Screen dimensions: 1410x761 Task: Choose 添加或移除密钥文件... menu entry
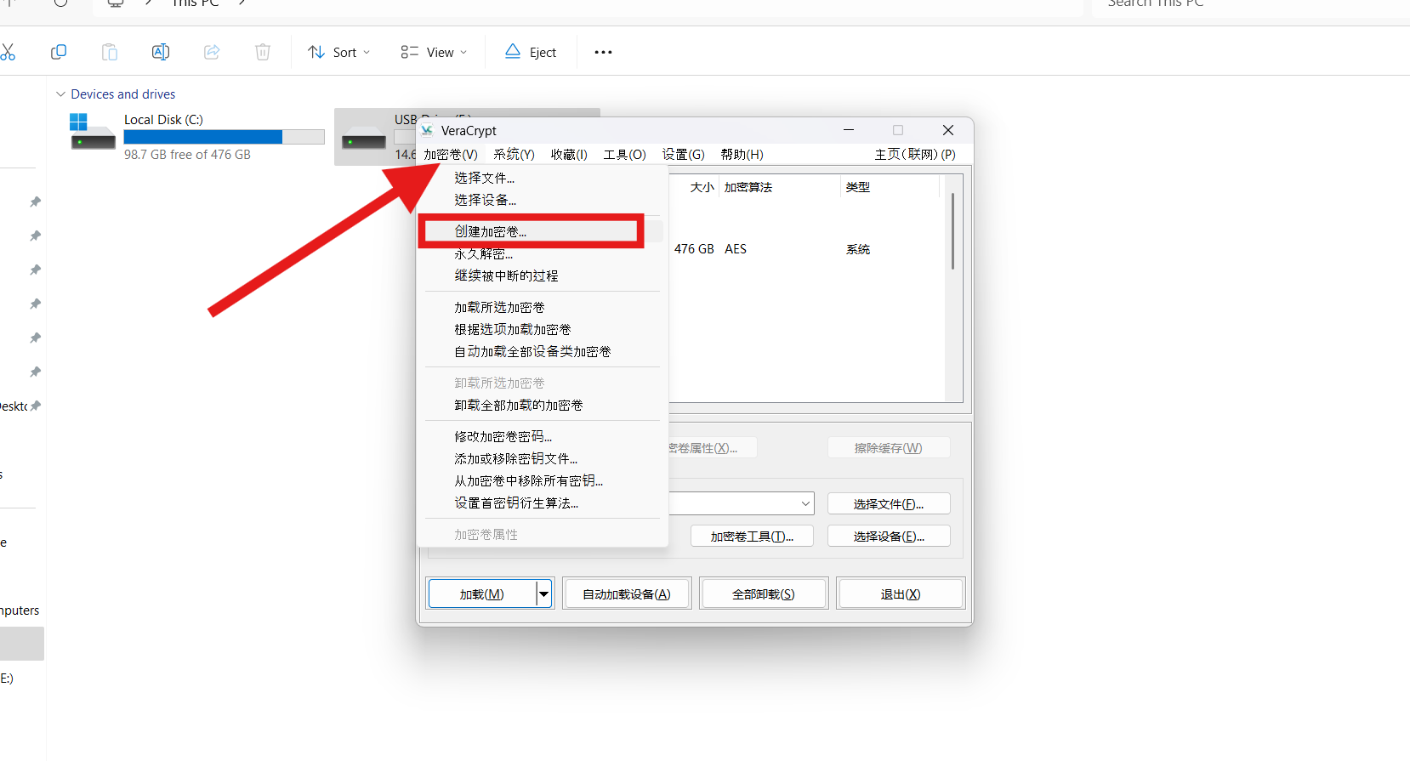[543, 458]
